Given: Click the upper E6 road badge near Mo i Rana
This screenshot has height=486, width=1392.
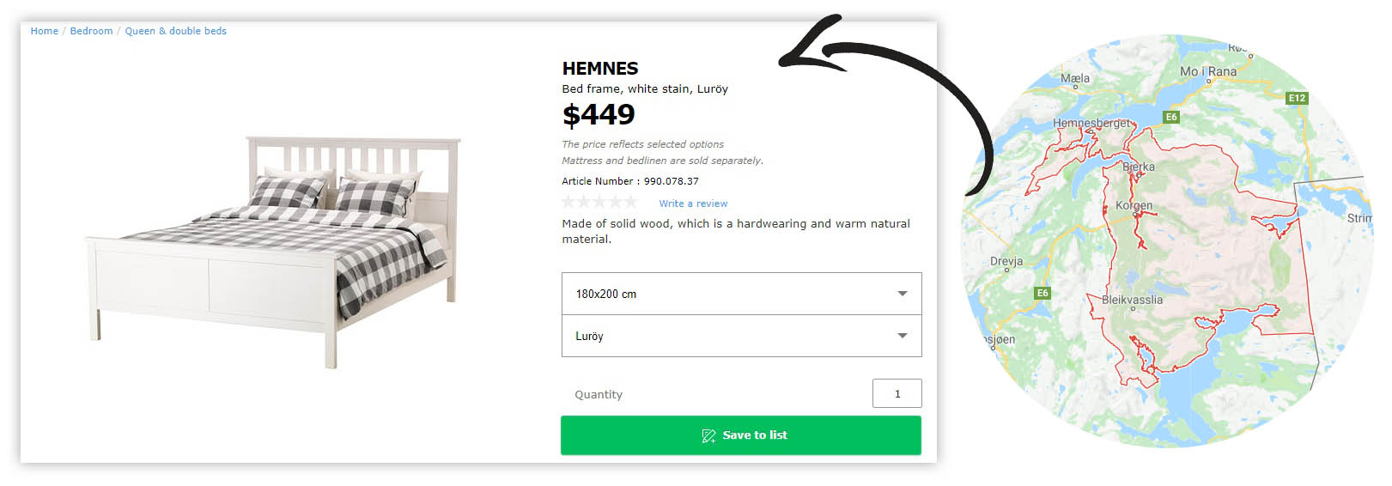Looking at the screenshot, I should pyautogui.click(x=1170, y=117).
